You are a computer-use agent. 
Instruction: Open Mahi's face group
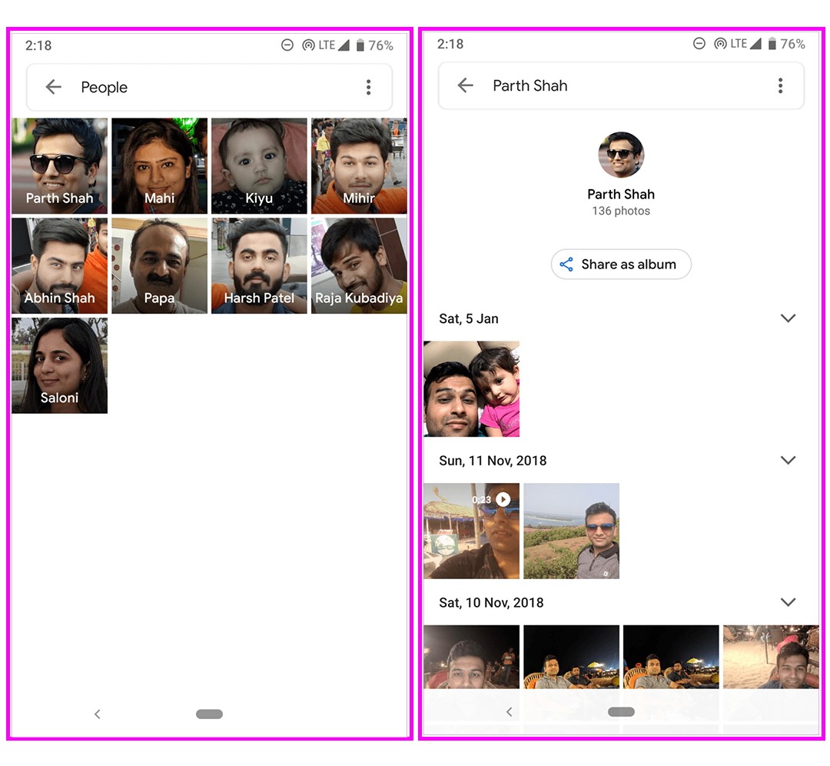click(159, 165)
